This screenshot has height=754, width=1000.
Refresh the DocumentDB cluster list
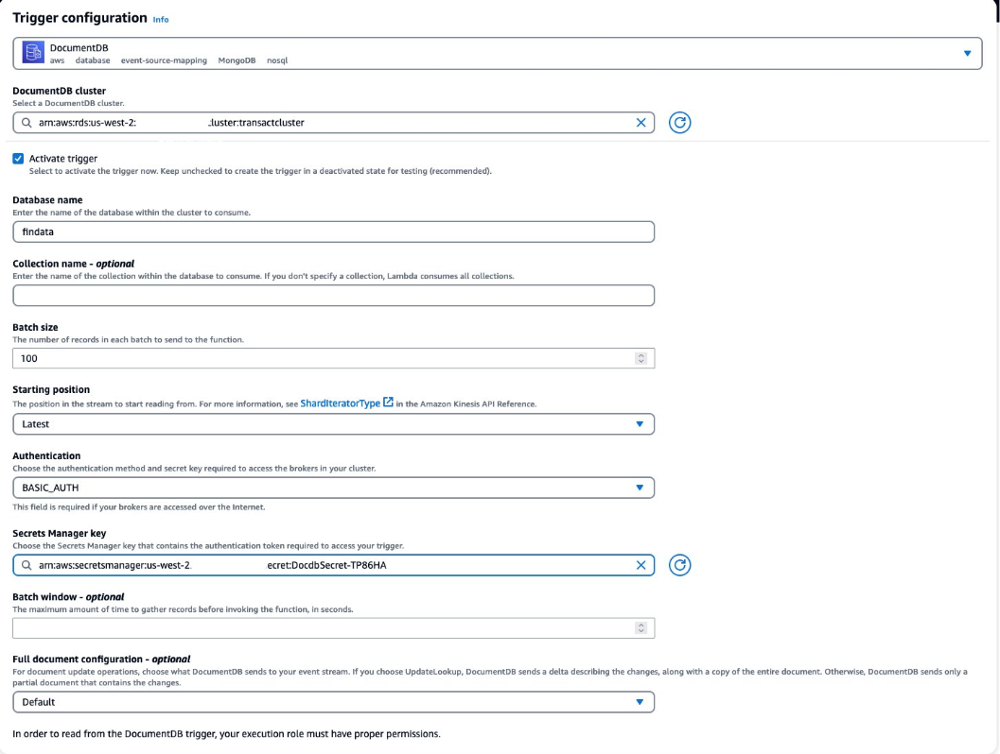[x=680, y=122]
